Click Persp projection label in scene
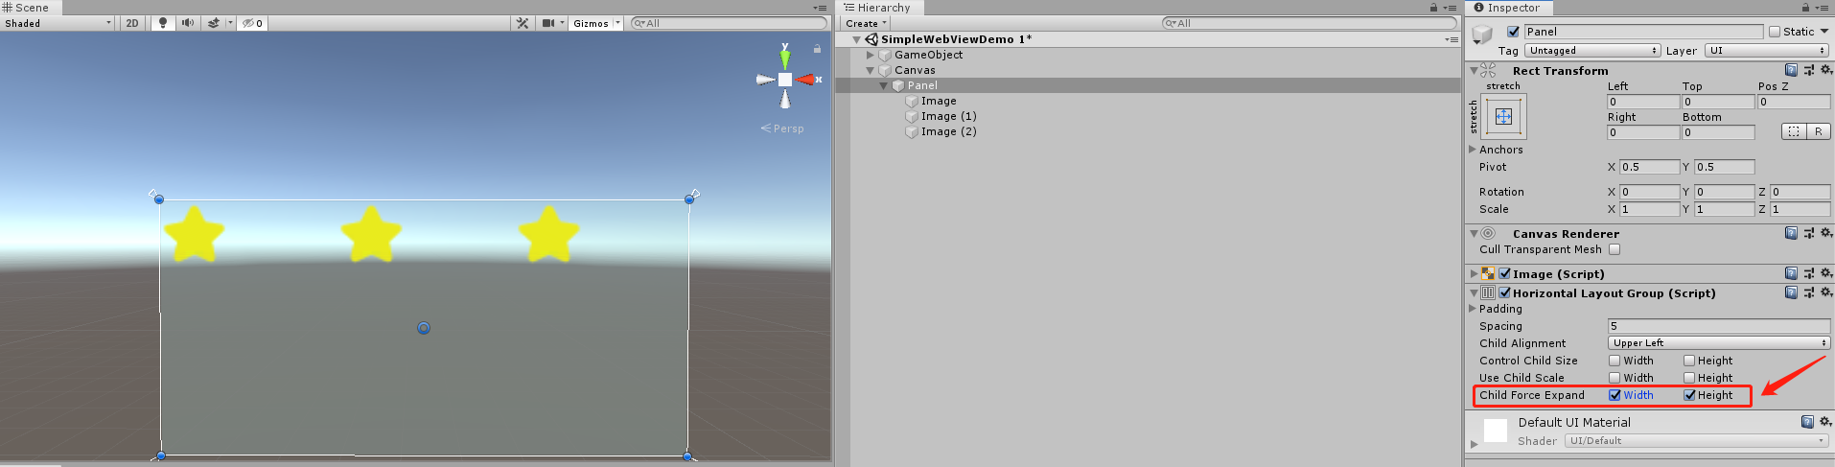The width and height of the screenshot is (1835, 467). 783,128
